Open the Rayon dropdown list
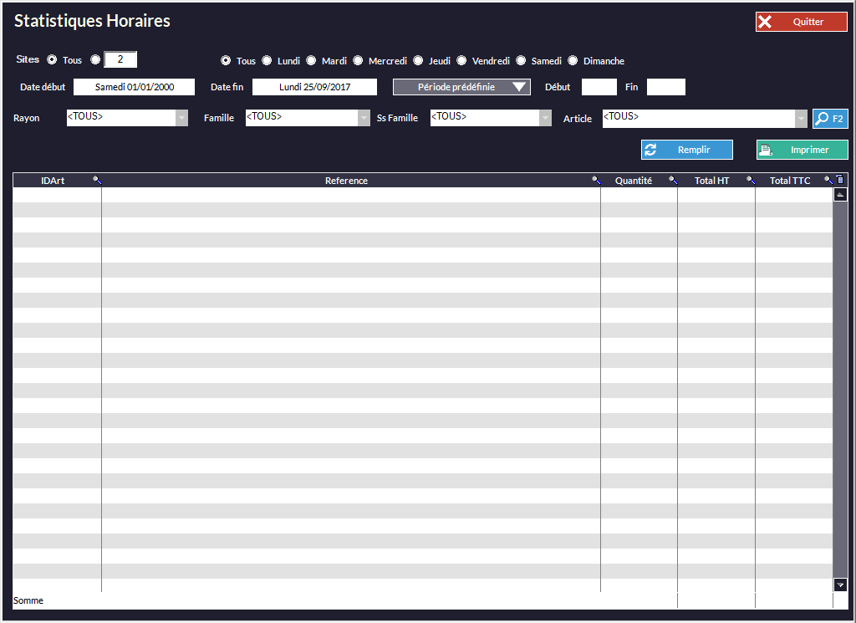856x623 pixels. point(181,118)
